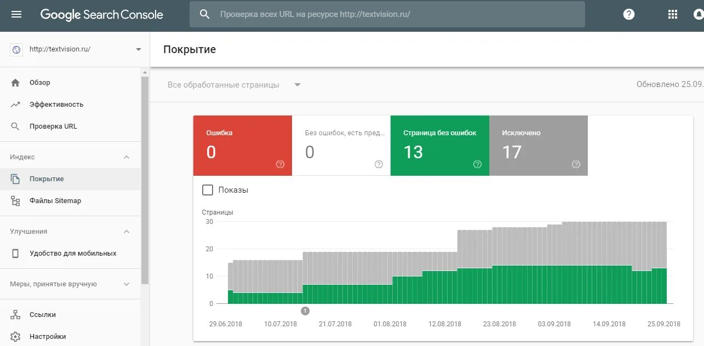The image size is (704, 346).
Task: Select the Без ошибок, есть пред... card
Action: [x=341, y=146]
